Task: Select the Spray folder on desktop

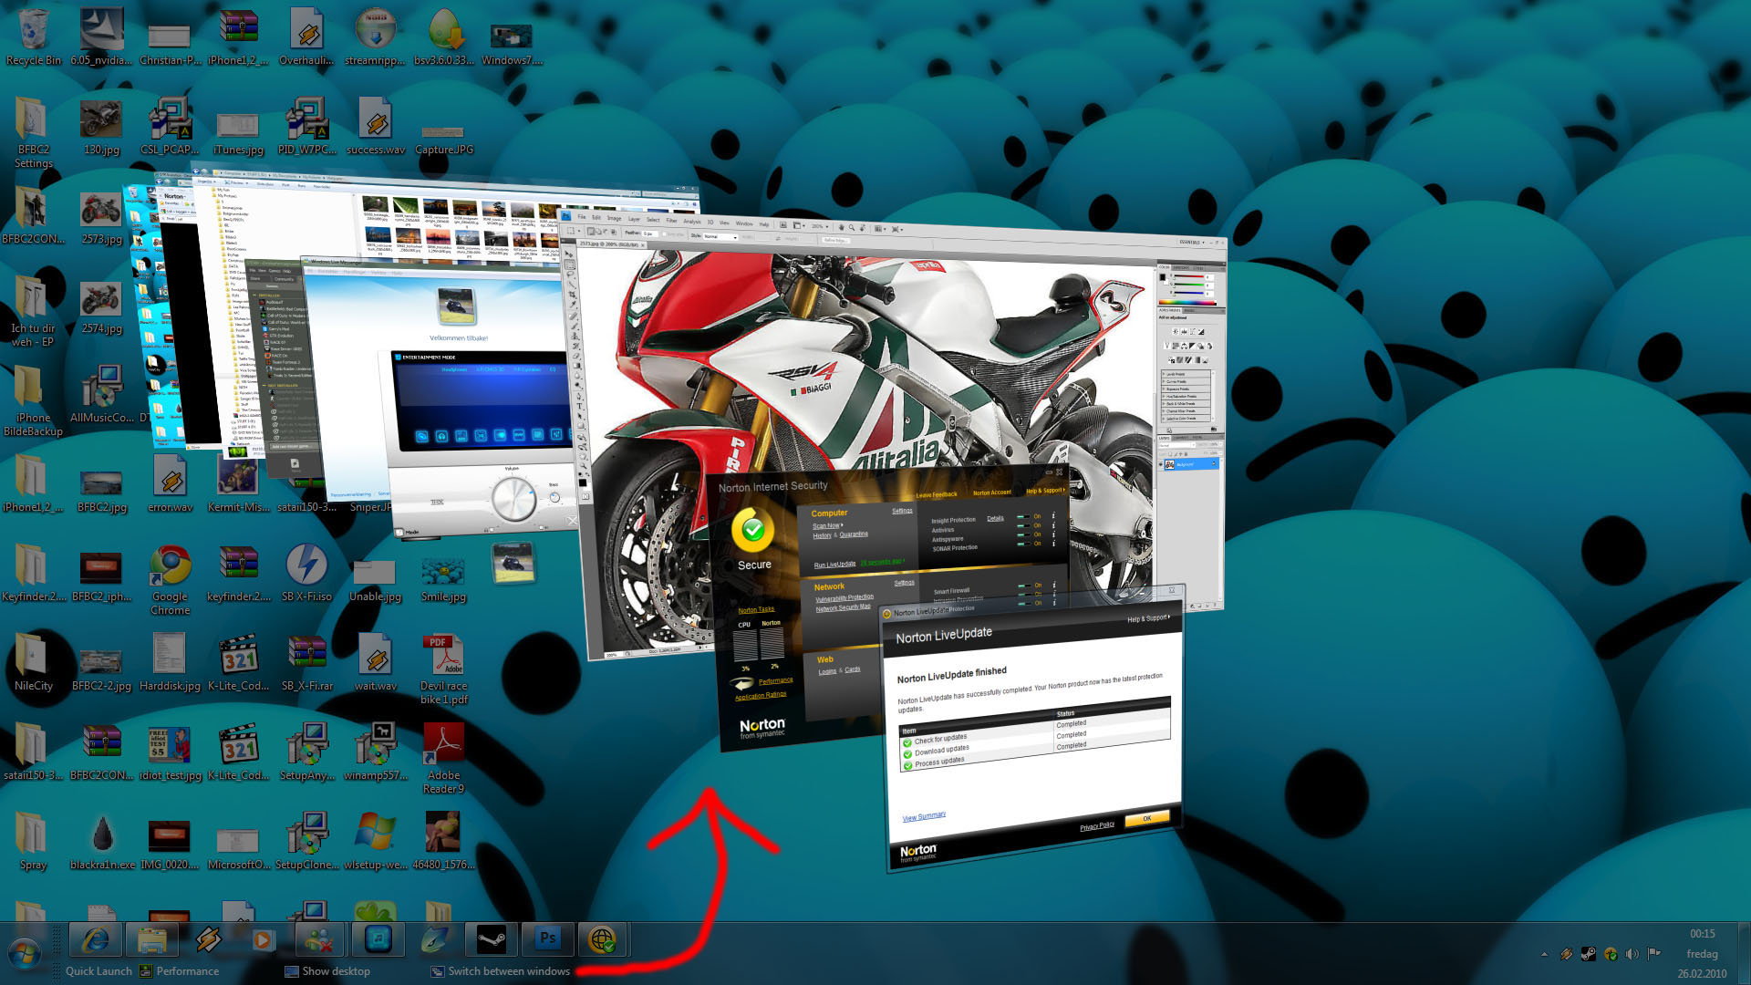Action: (x=34, y=842)
